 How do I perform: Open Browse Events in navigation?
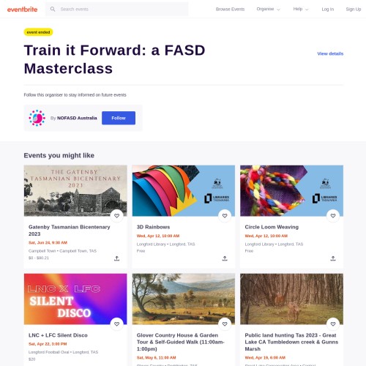pos(230,10)
